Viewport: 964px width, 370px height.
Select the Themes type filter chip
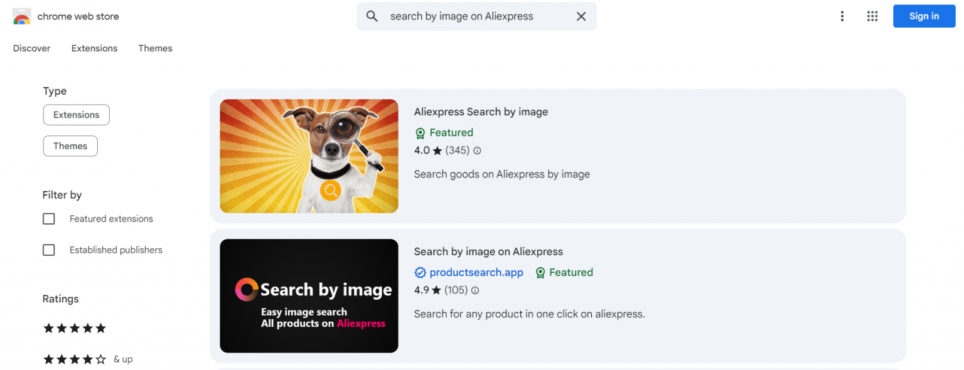[70, 146]
